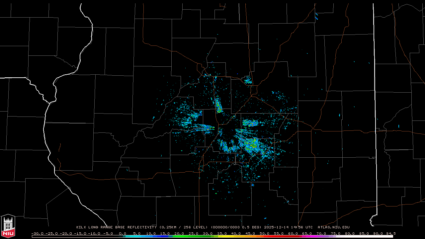Click the 0.0 scale label
Screen dimensions: 425x239
pyautogui.click(x=123, y=233)
